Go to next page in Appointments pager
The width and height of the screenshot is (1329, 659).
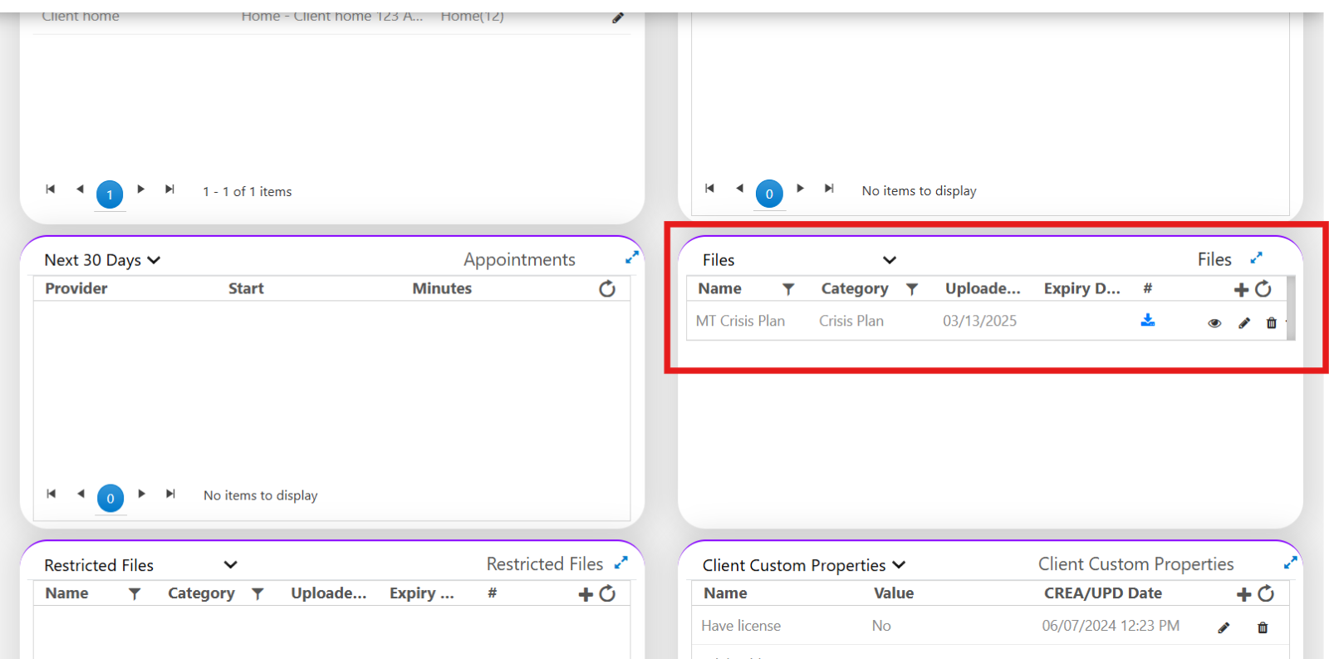pos(142,494)
